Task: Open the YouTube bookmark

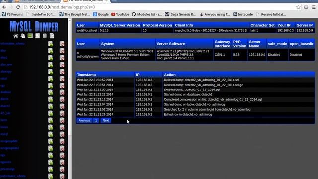Action: pos(120,14)
